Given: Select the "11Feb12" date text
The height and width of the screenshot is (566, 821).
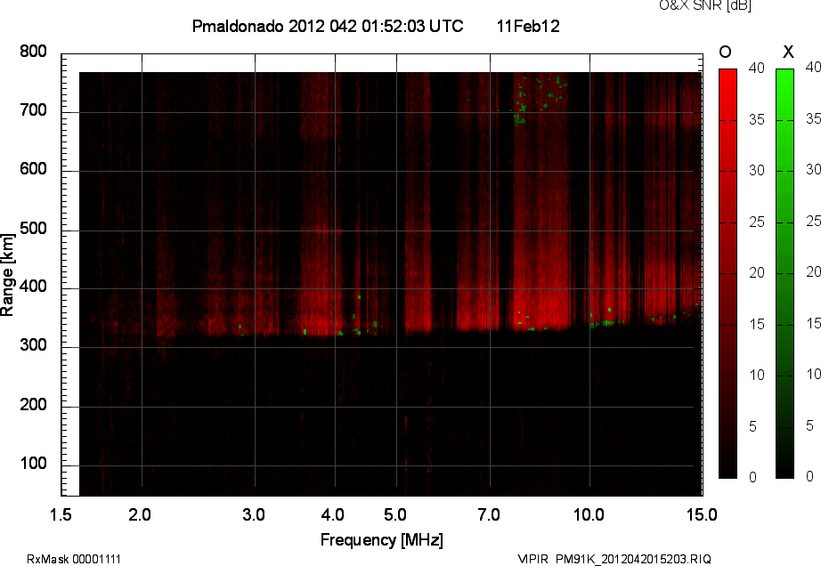Looking at the screenshot, I should 528,27.
